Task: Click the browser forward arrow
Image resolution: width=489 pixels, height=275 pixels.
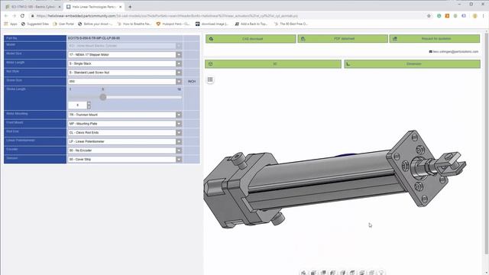Action: pos(14,15)
